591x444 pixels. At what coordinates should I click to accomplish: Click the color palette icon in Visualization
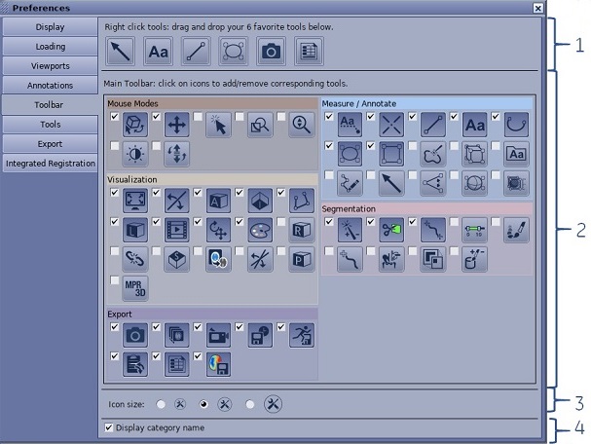pyautogui.click(x=260, y=231)
